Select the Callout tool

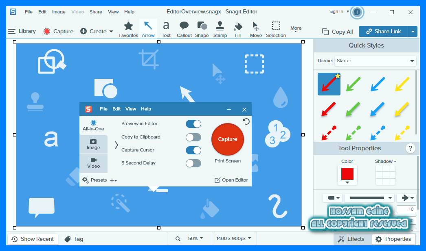[x=184, y=29]
